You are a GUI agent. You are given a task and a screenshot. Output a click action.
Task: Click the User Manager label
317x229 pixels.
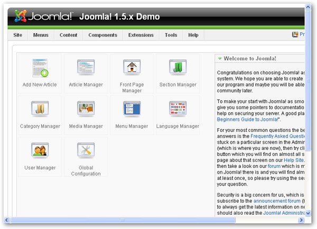pos(40,168)
